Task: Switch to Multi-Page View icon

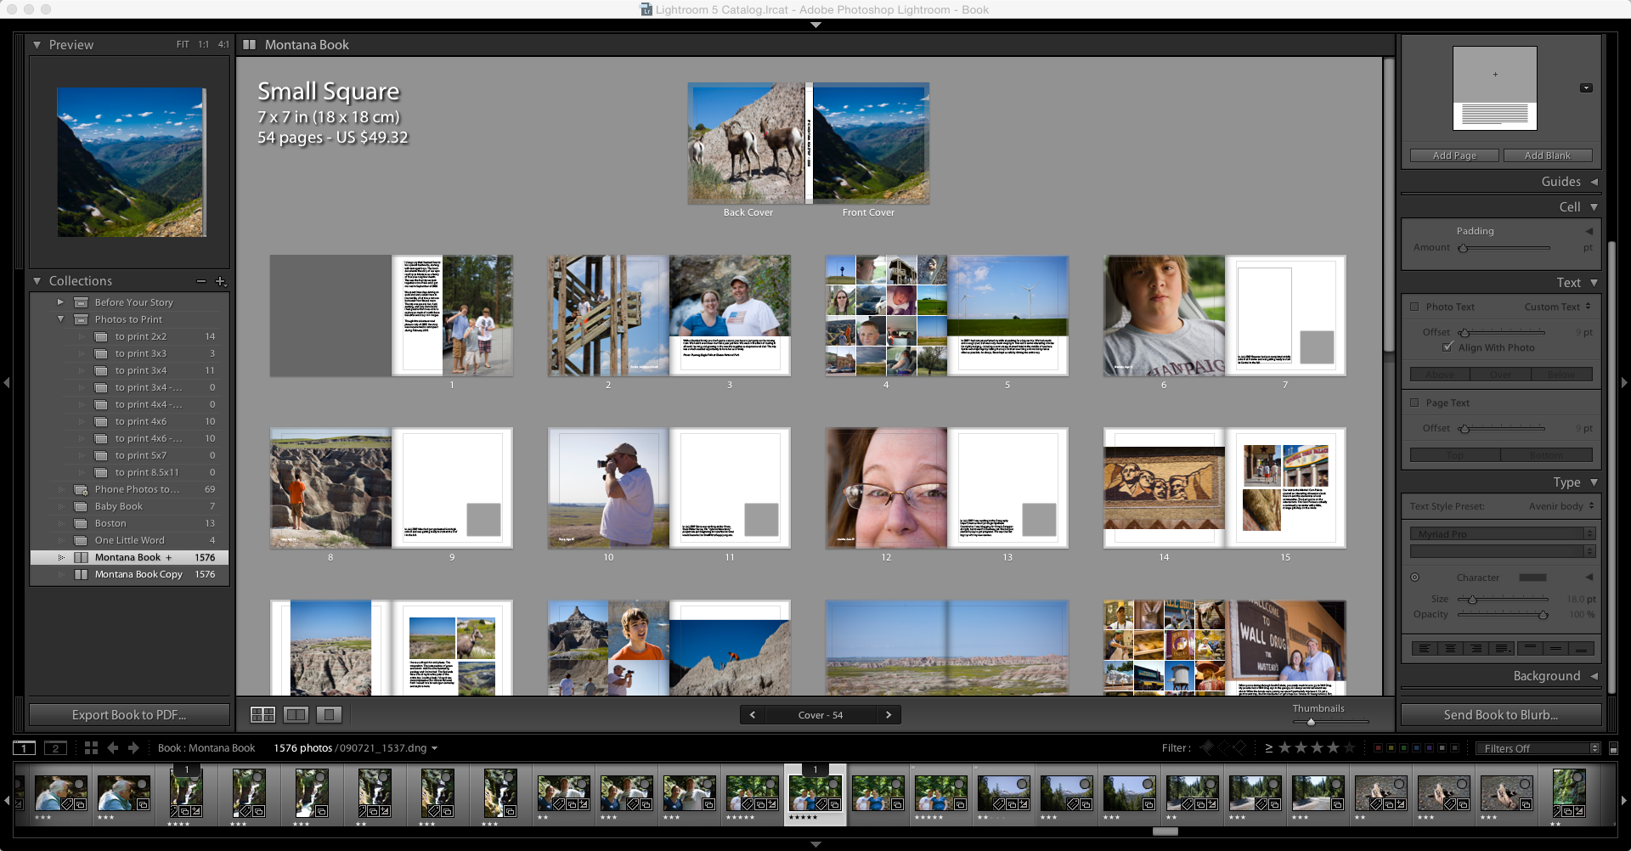Action: pos(262,715)
